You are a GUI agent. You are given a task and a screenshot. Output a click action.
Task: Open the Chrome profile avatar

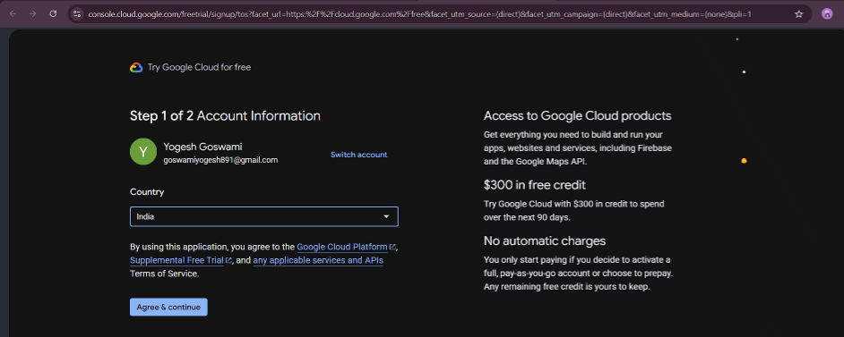tap(827, 14)
